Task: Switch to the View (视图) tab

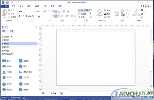Action: [60, 6]
